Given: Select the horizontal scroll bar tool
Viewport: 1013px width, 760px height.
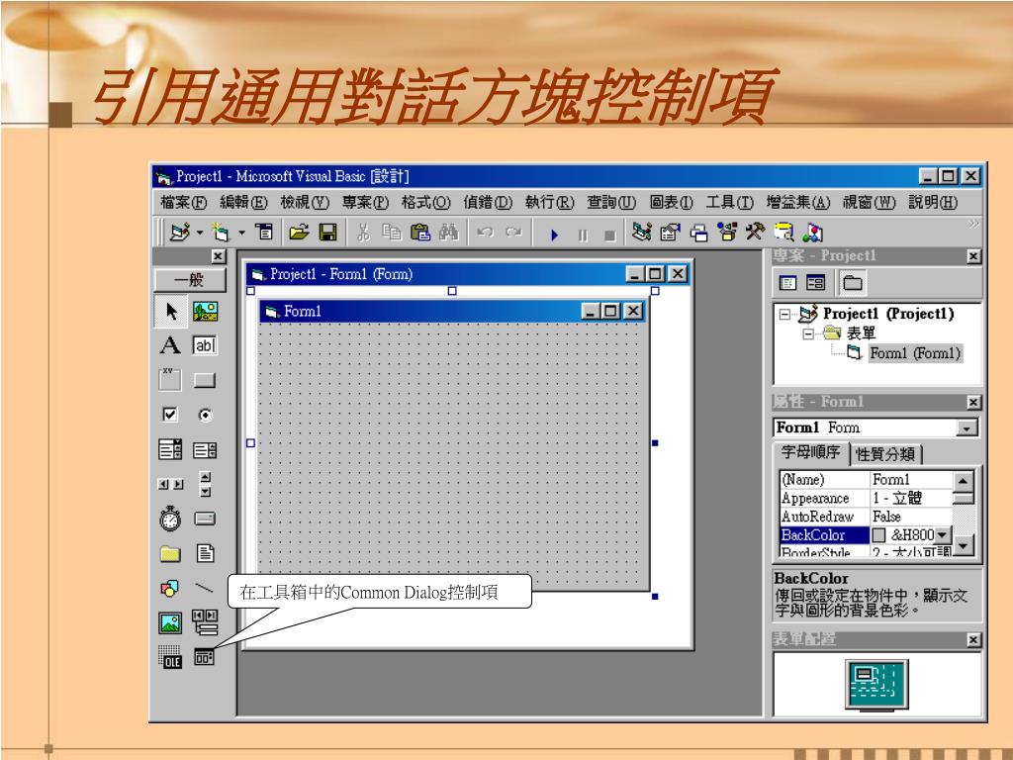Looking at the screenshot, I should (170, 484).
